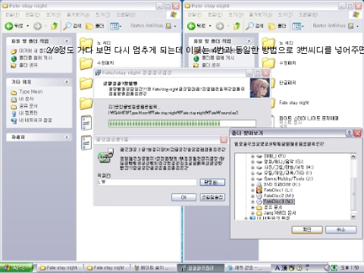Expand Game/Hobby/Tools (J:) drive node
Image resolution: width=364 pixels, height=273 pixels.
click(253, 179)
